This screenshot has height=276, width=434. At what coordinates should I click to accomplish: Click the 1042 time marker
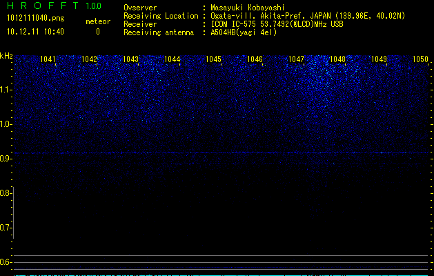tap(89, 59)
